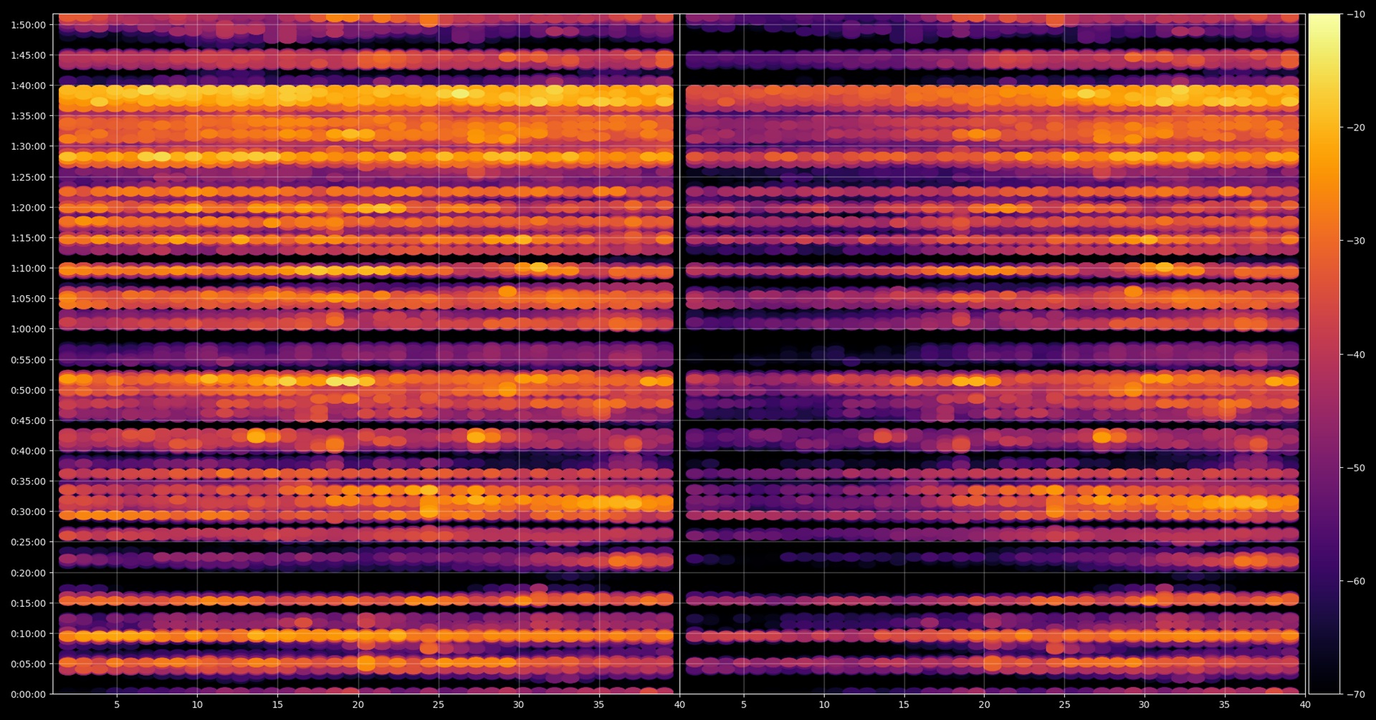This screenshot has width=1376, height=720.
Task: Click x-axis tick 40 at the far right end
Action: pos(1305,705)
